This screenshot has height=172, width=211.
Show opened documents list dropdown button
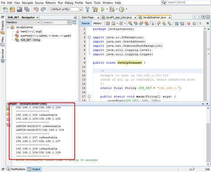tap(203, 17)
